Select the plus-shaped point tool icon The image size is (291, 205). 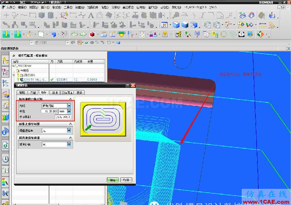[6, 15]
